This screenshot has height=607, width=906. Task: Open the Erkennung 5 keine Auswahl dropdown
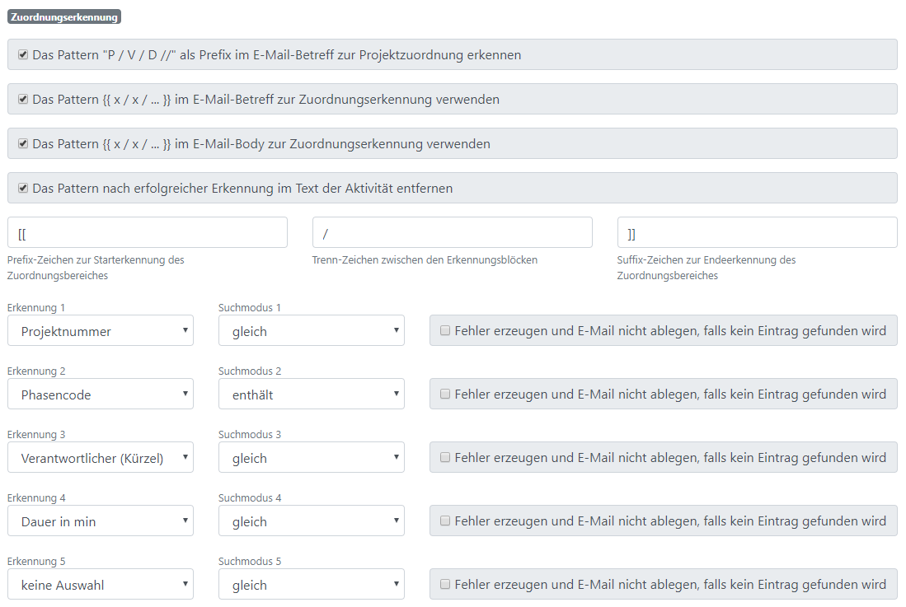[101, 585]
